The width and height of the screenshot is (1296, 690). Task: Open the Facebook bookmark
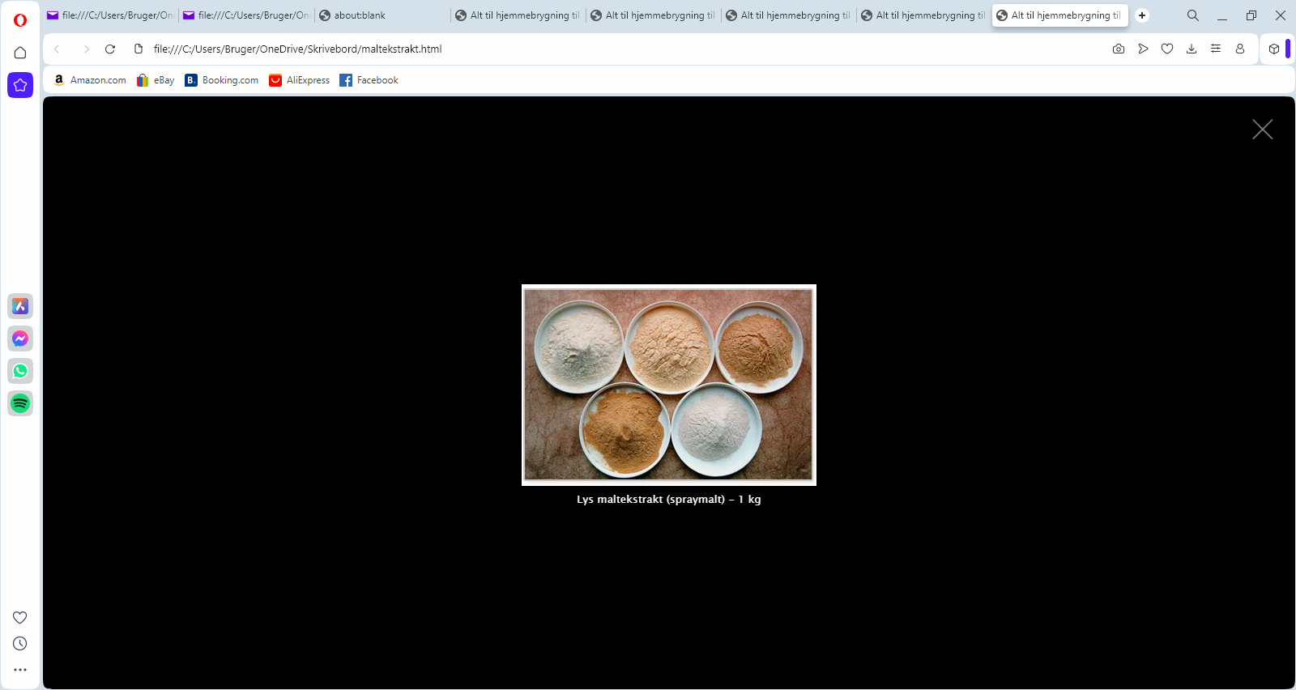[369, 80]
